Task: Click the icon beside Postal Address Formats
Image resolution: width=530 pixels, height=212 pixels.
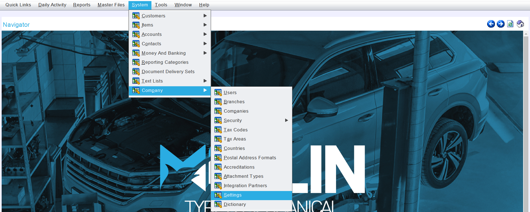Action: pos(218,158)
